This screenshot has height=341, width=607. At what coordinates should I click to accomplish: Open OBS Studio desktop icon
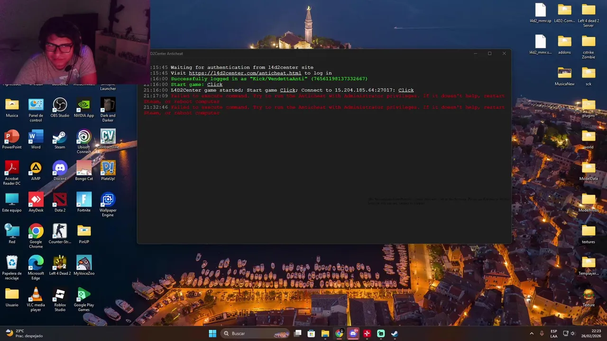[x=60, y=108]
